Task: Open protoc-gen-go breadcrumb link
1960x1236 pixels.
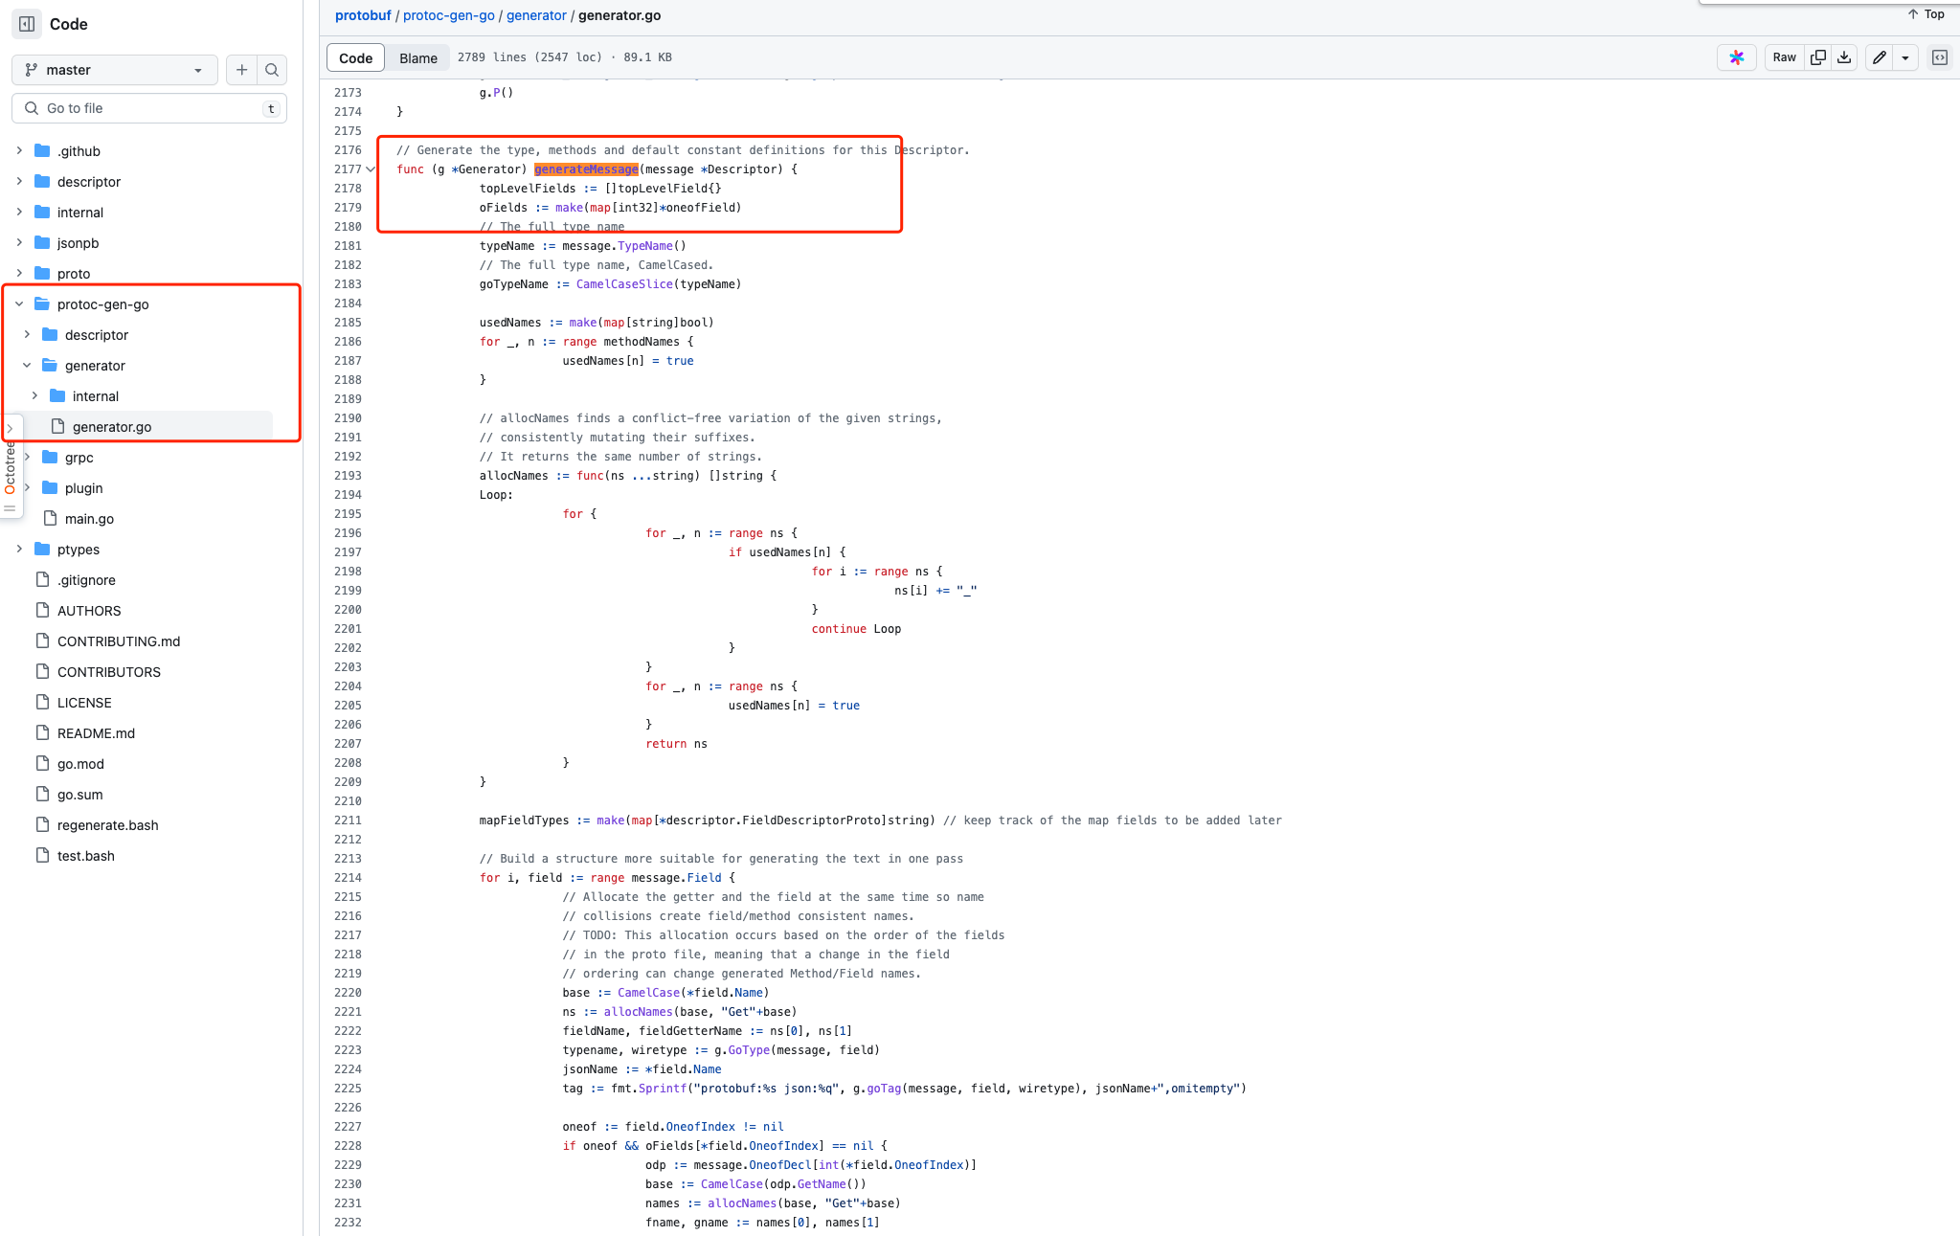Action: pyautogui.click(x=448, y=15)
